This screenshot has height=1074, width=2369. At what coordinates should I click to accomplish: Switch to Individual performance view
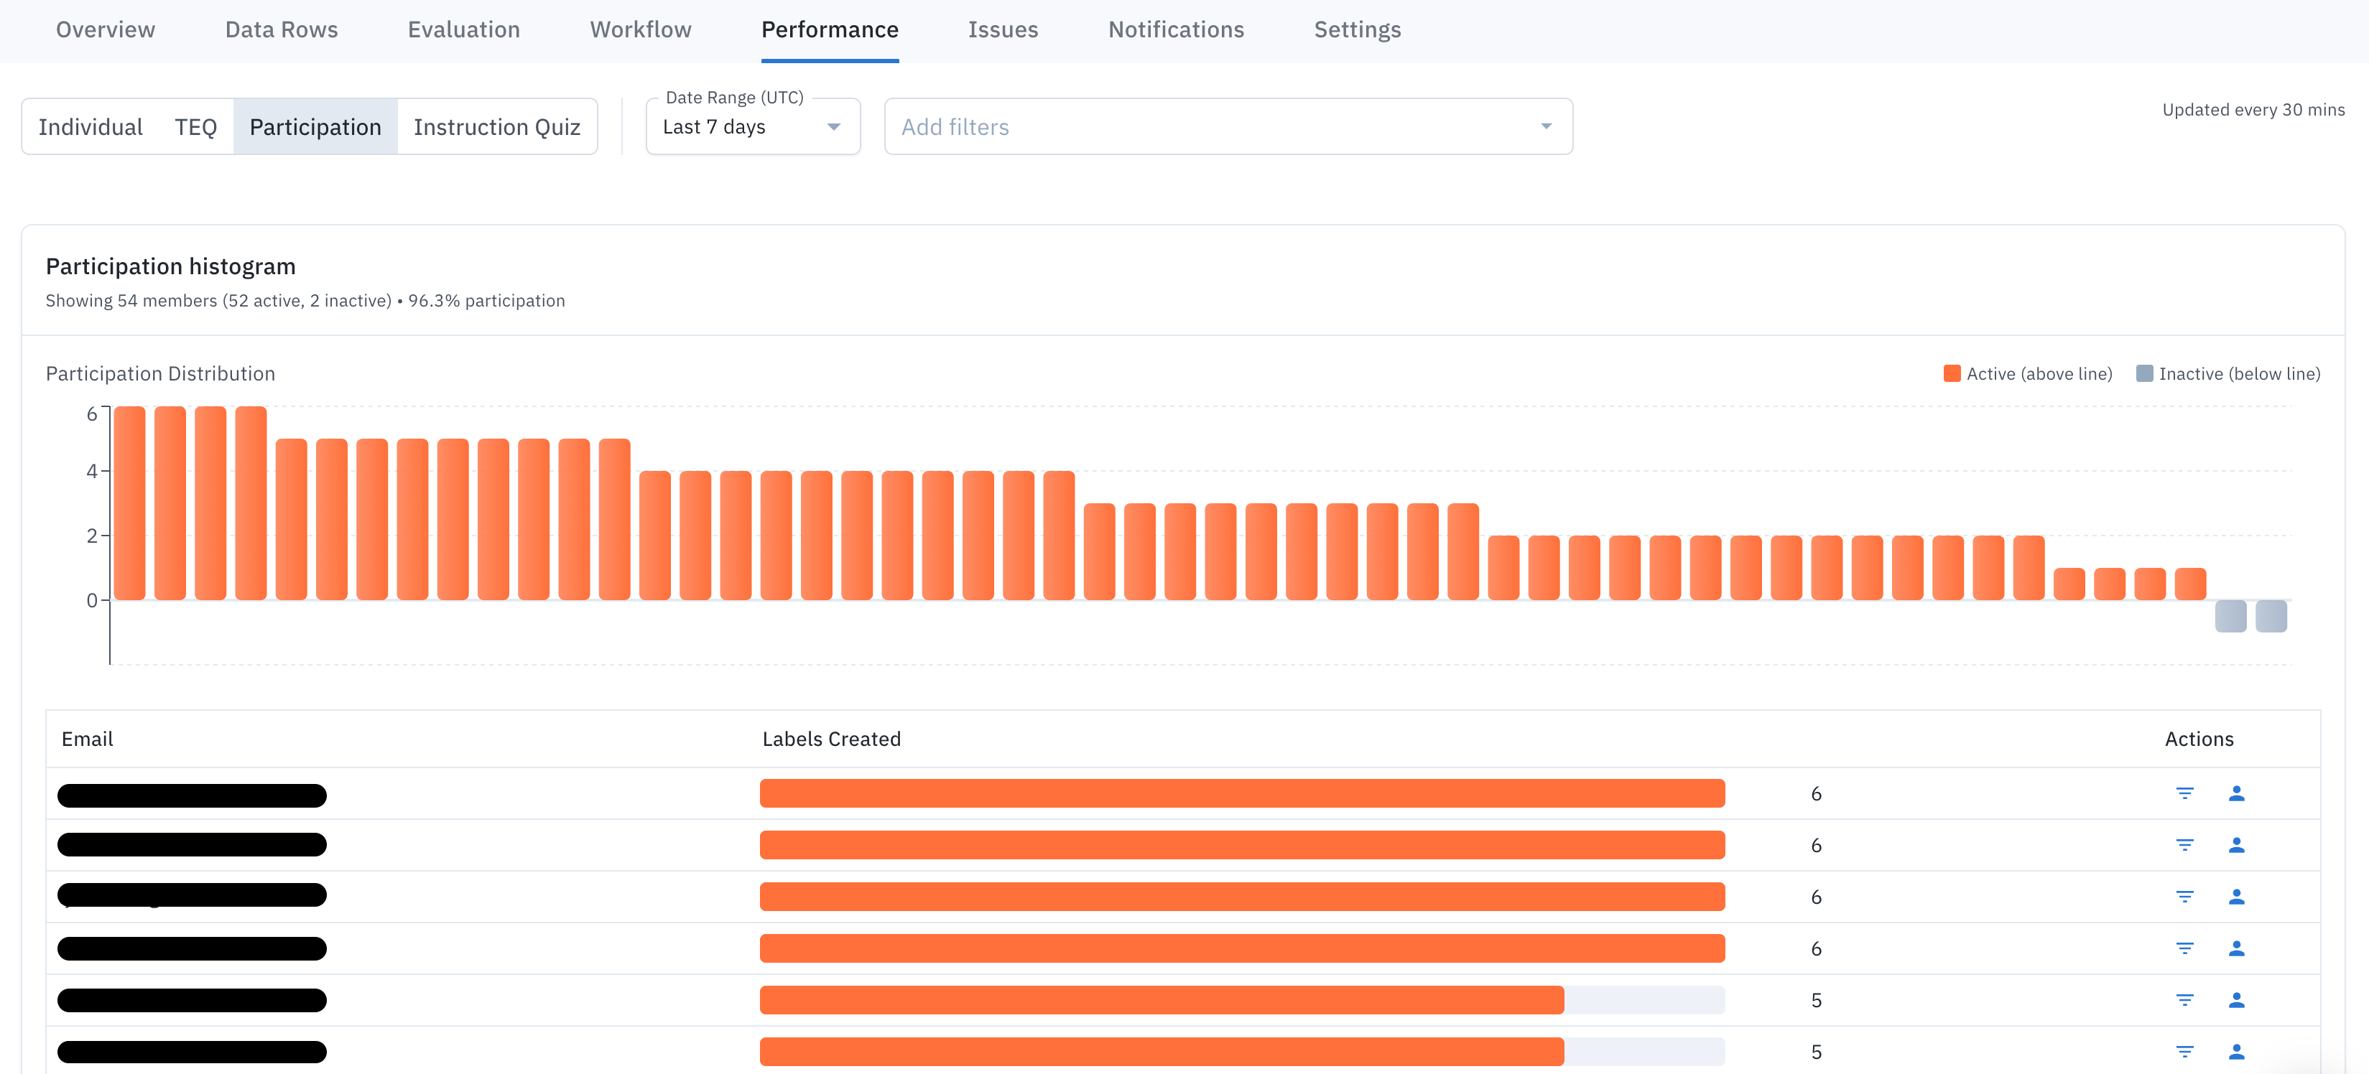click(90, 127)
